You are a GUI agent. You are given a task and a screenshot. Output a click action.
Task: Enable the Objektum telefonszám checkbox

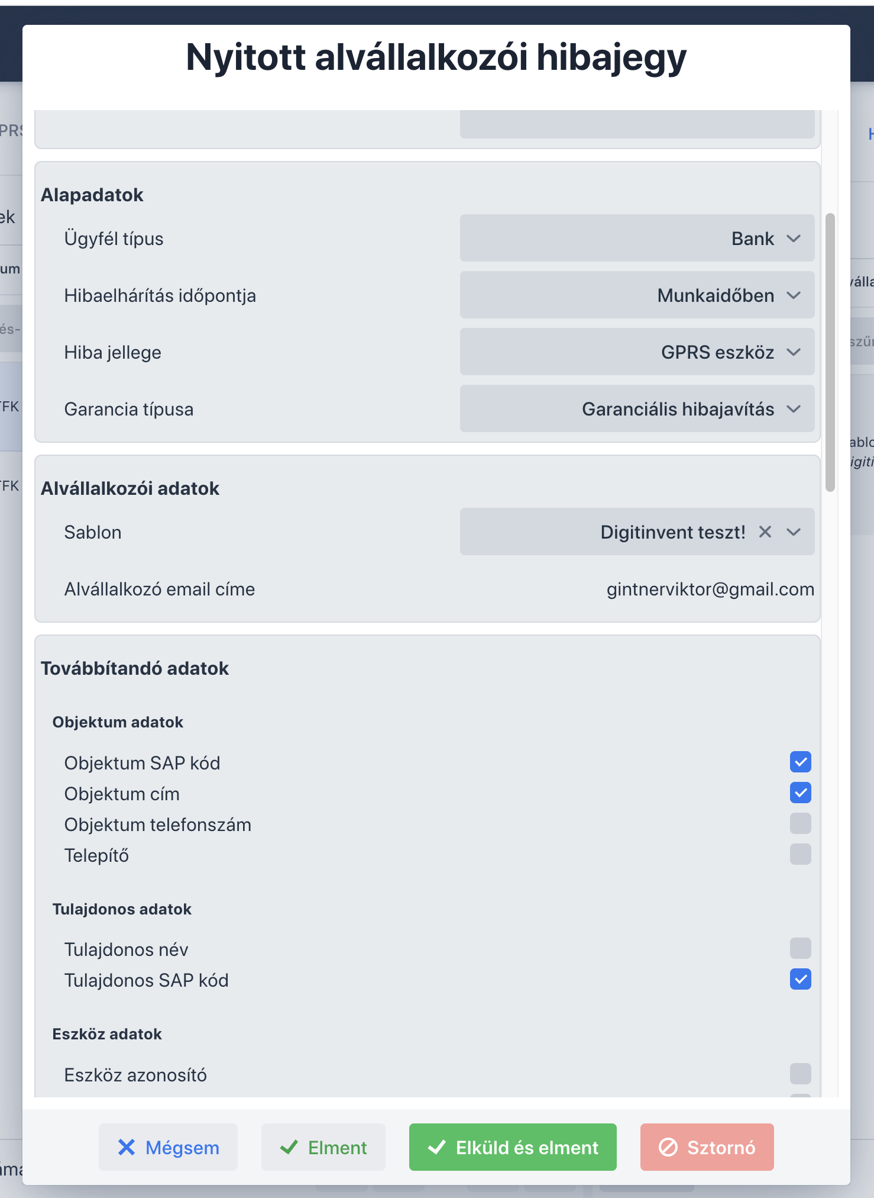(x=801, y=823)
